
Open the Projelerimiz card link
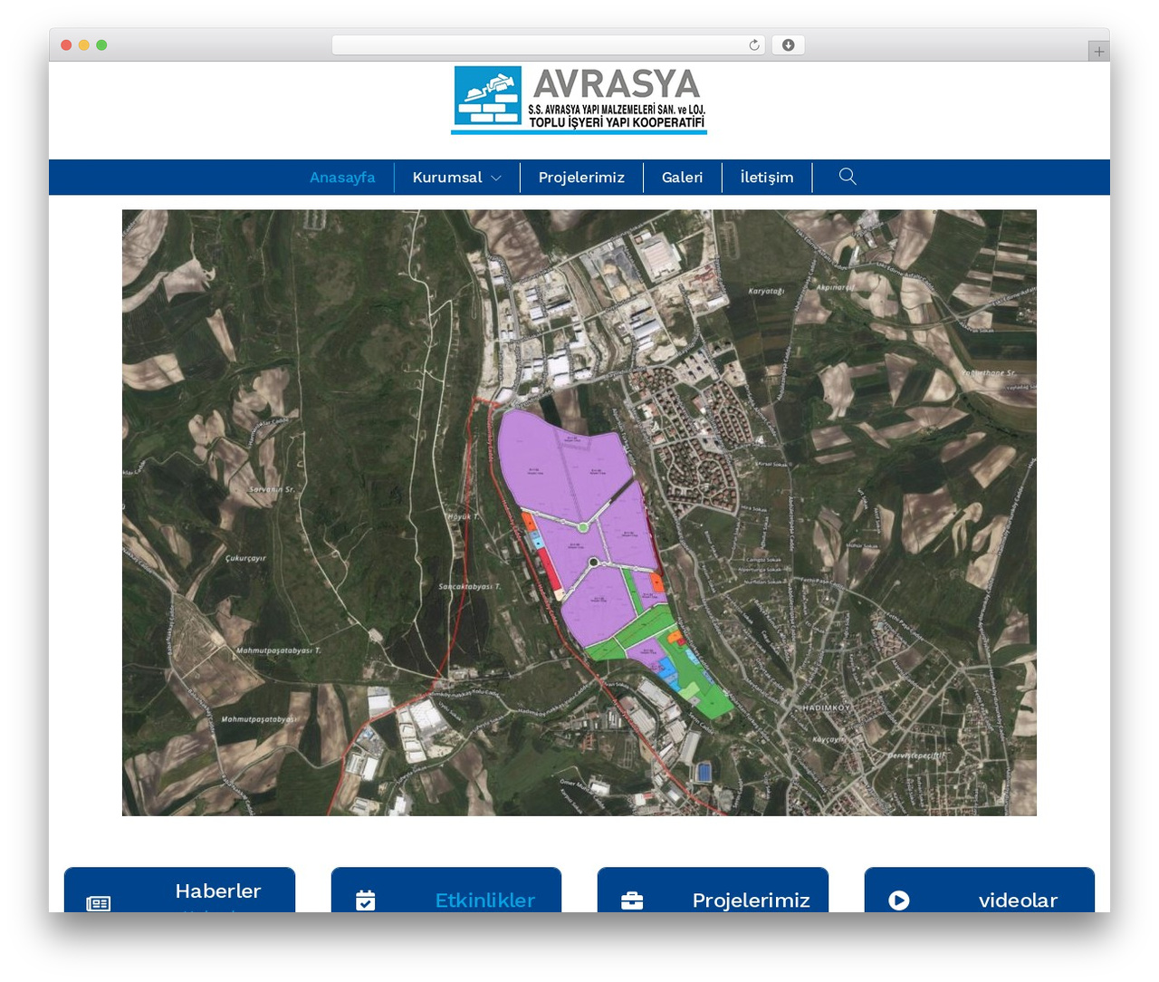752,900
